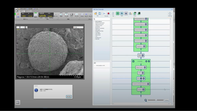Focus the command search field
This screenshot has height=111, width=197.
(102, 19)
